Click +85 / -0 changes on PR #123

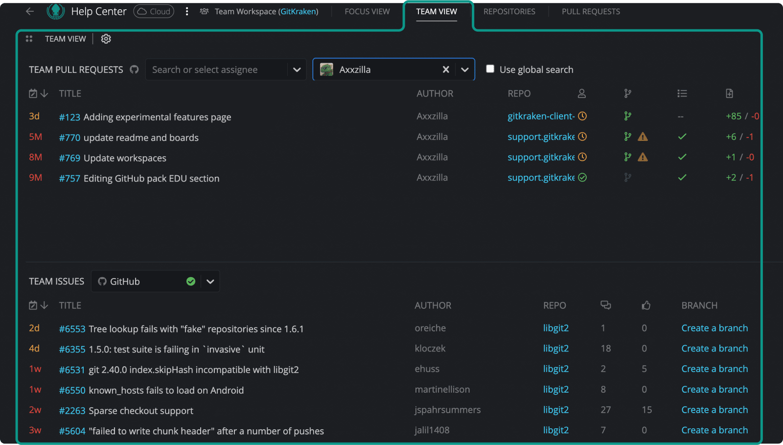742,116
